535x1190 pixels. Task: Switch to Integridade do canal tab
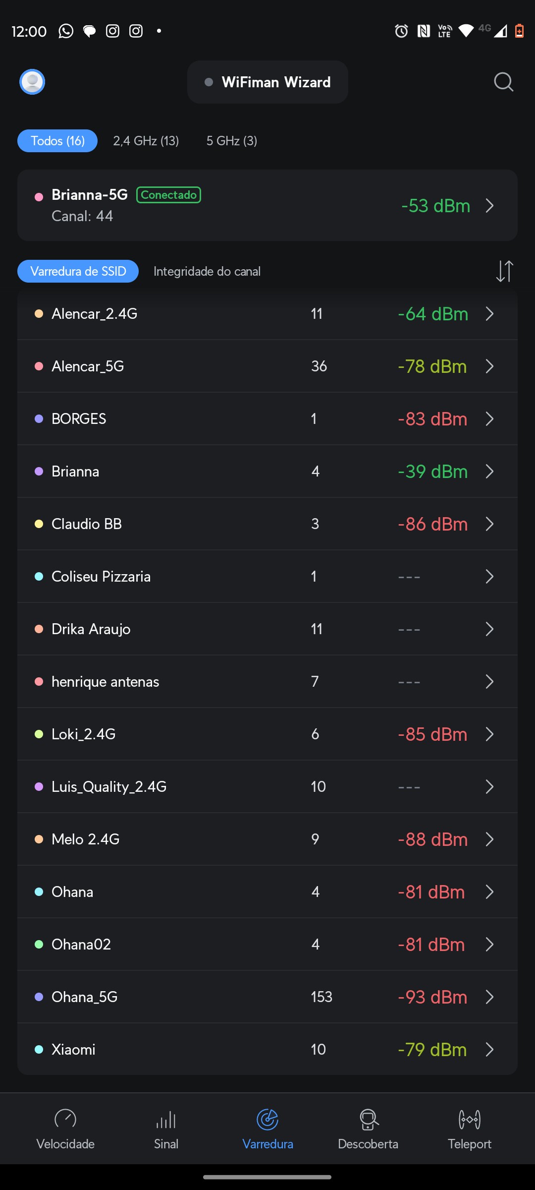[x=207, y=271]
